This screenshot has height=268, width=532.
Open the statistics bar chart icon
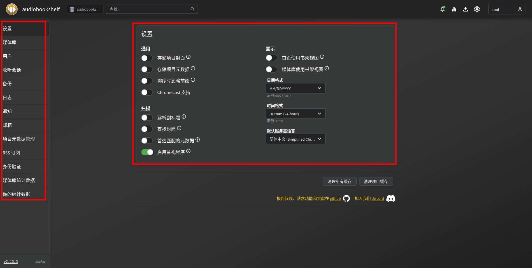click(454, 9)
